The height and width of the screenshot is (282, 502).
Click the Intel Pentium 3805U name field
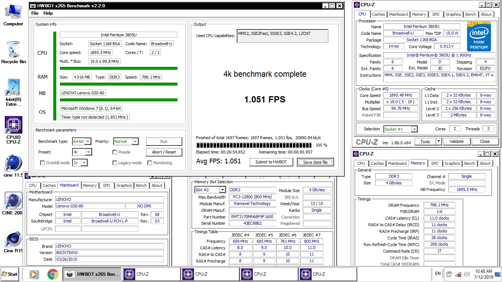coord(422,26)
